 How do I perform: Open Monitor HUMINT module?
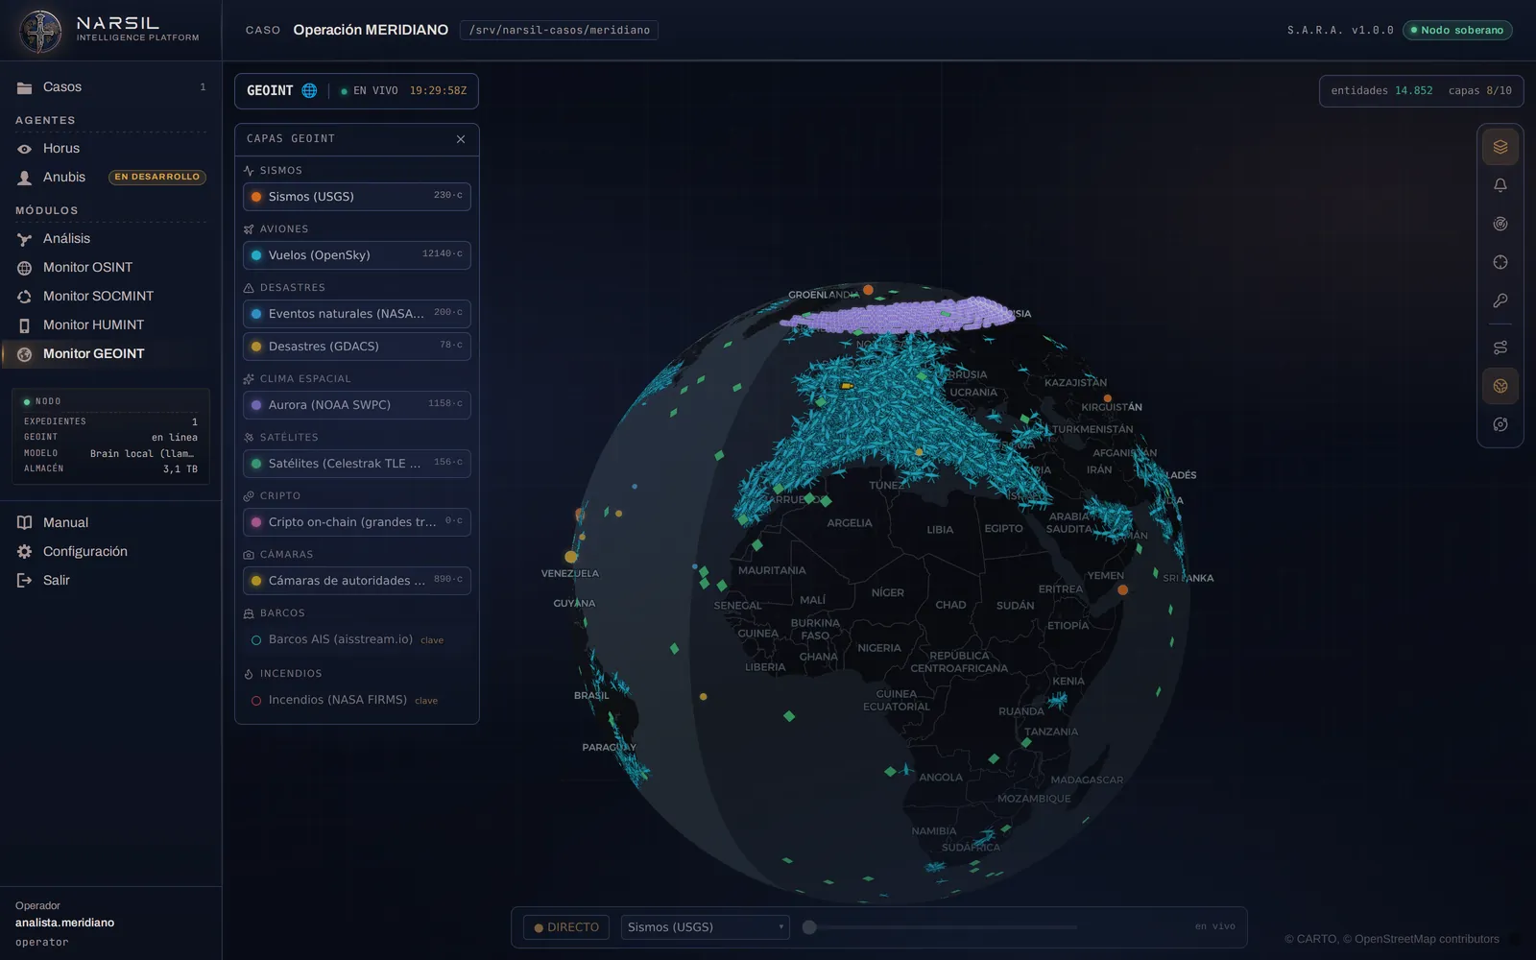tap(111, 324)
